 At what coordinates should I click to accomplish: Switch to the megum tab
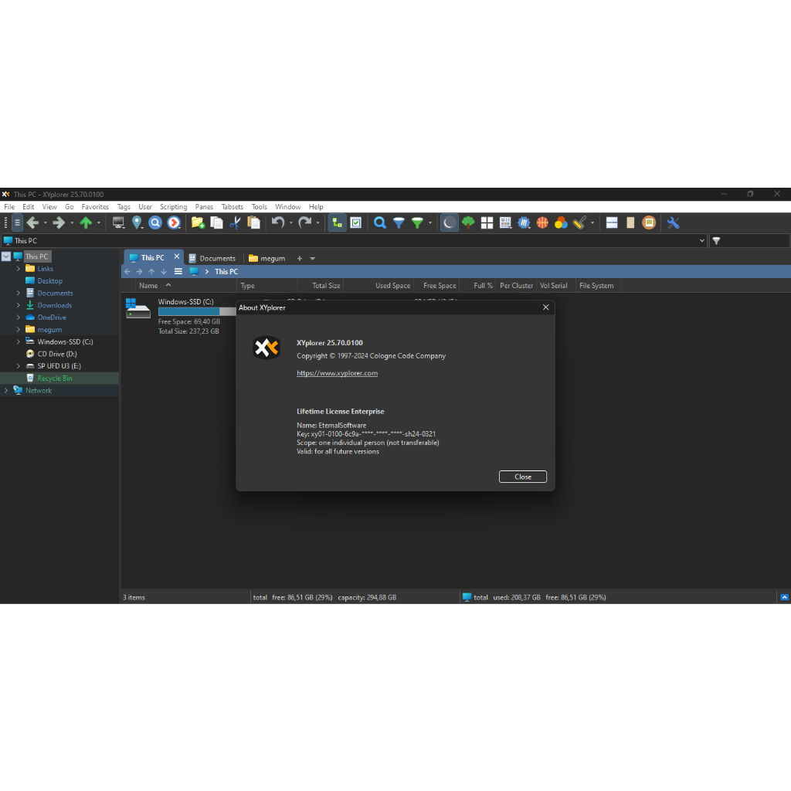tap(267, 258)
